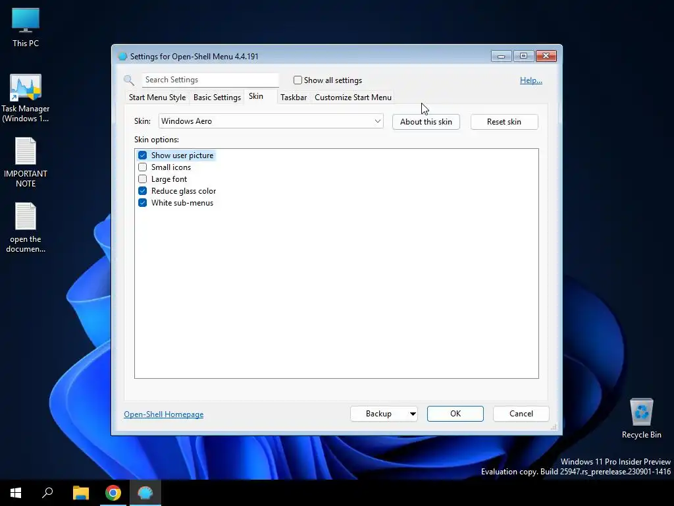Open Backup button dropdown arrow

pos(413,414)
